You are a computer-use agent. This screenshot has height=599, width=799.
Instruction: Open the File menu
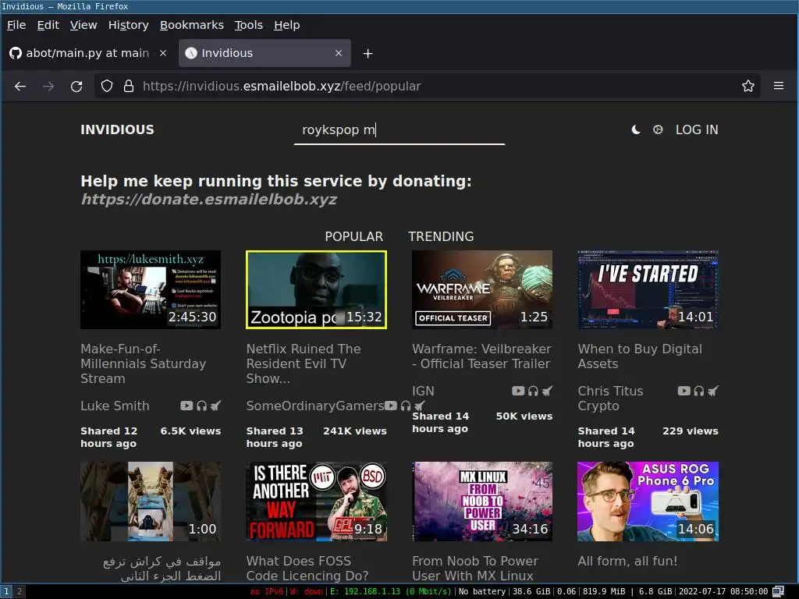point(16,25)
